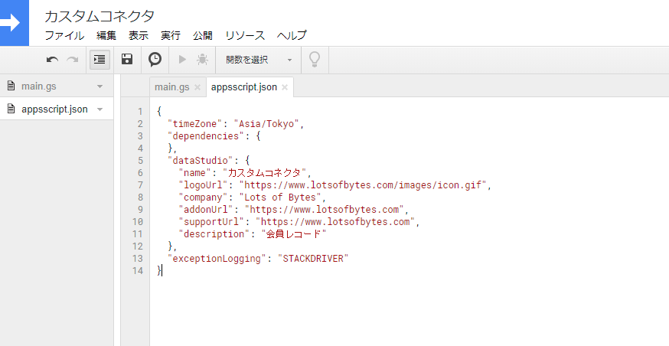This screenshot has width=669, height=346.
Task: Click the project title カスタムコネクタ
Action: [x=100, y=16]
